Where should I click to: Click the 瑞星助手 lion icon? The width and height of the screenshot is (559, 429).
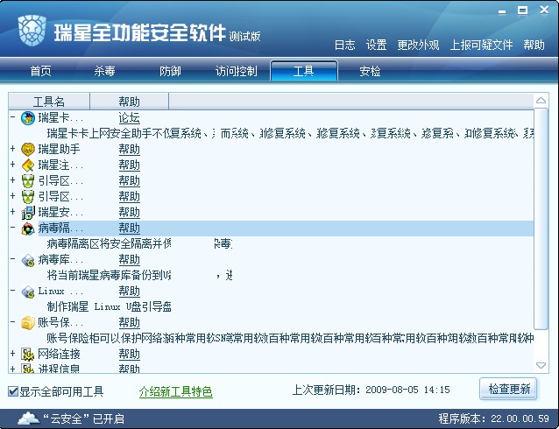coord(28,150)
